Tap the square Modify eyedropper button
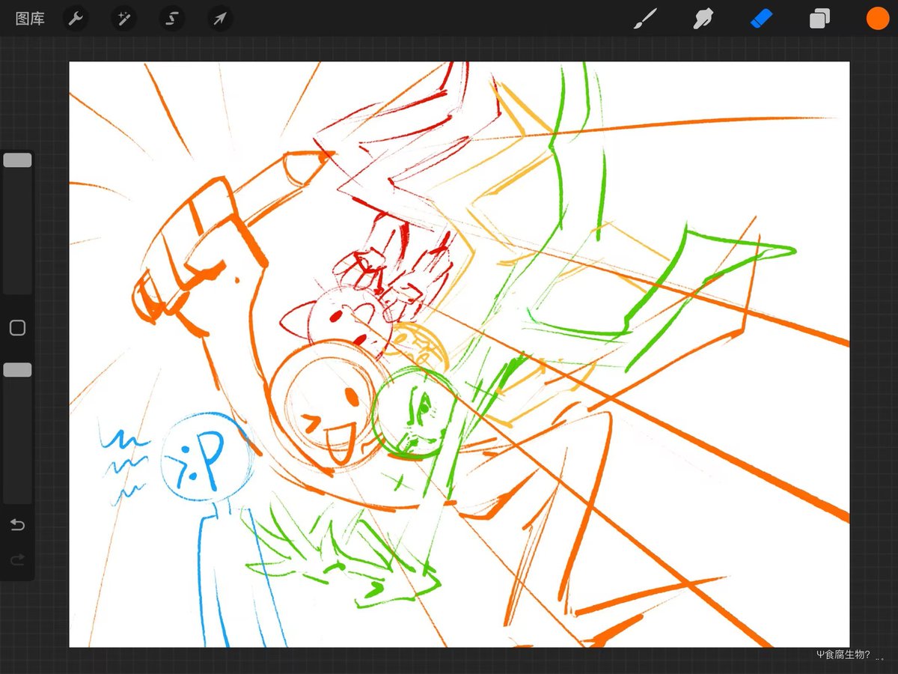898x674 pixels. pyautogui.click(x=17, y=328)
